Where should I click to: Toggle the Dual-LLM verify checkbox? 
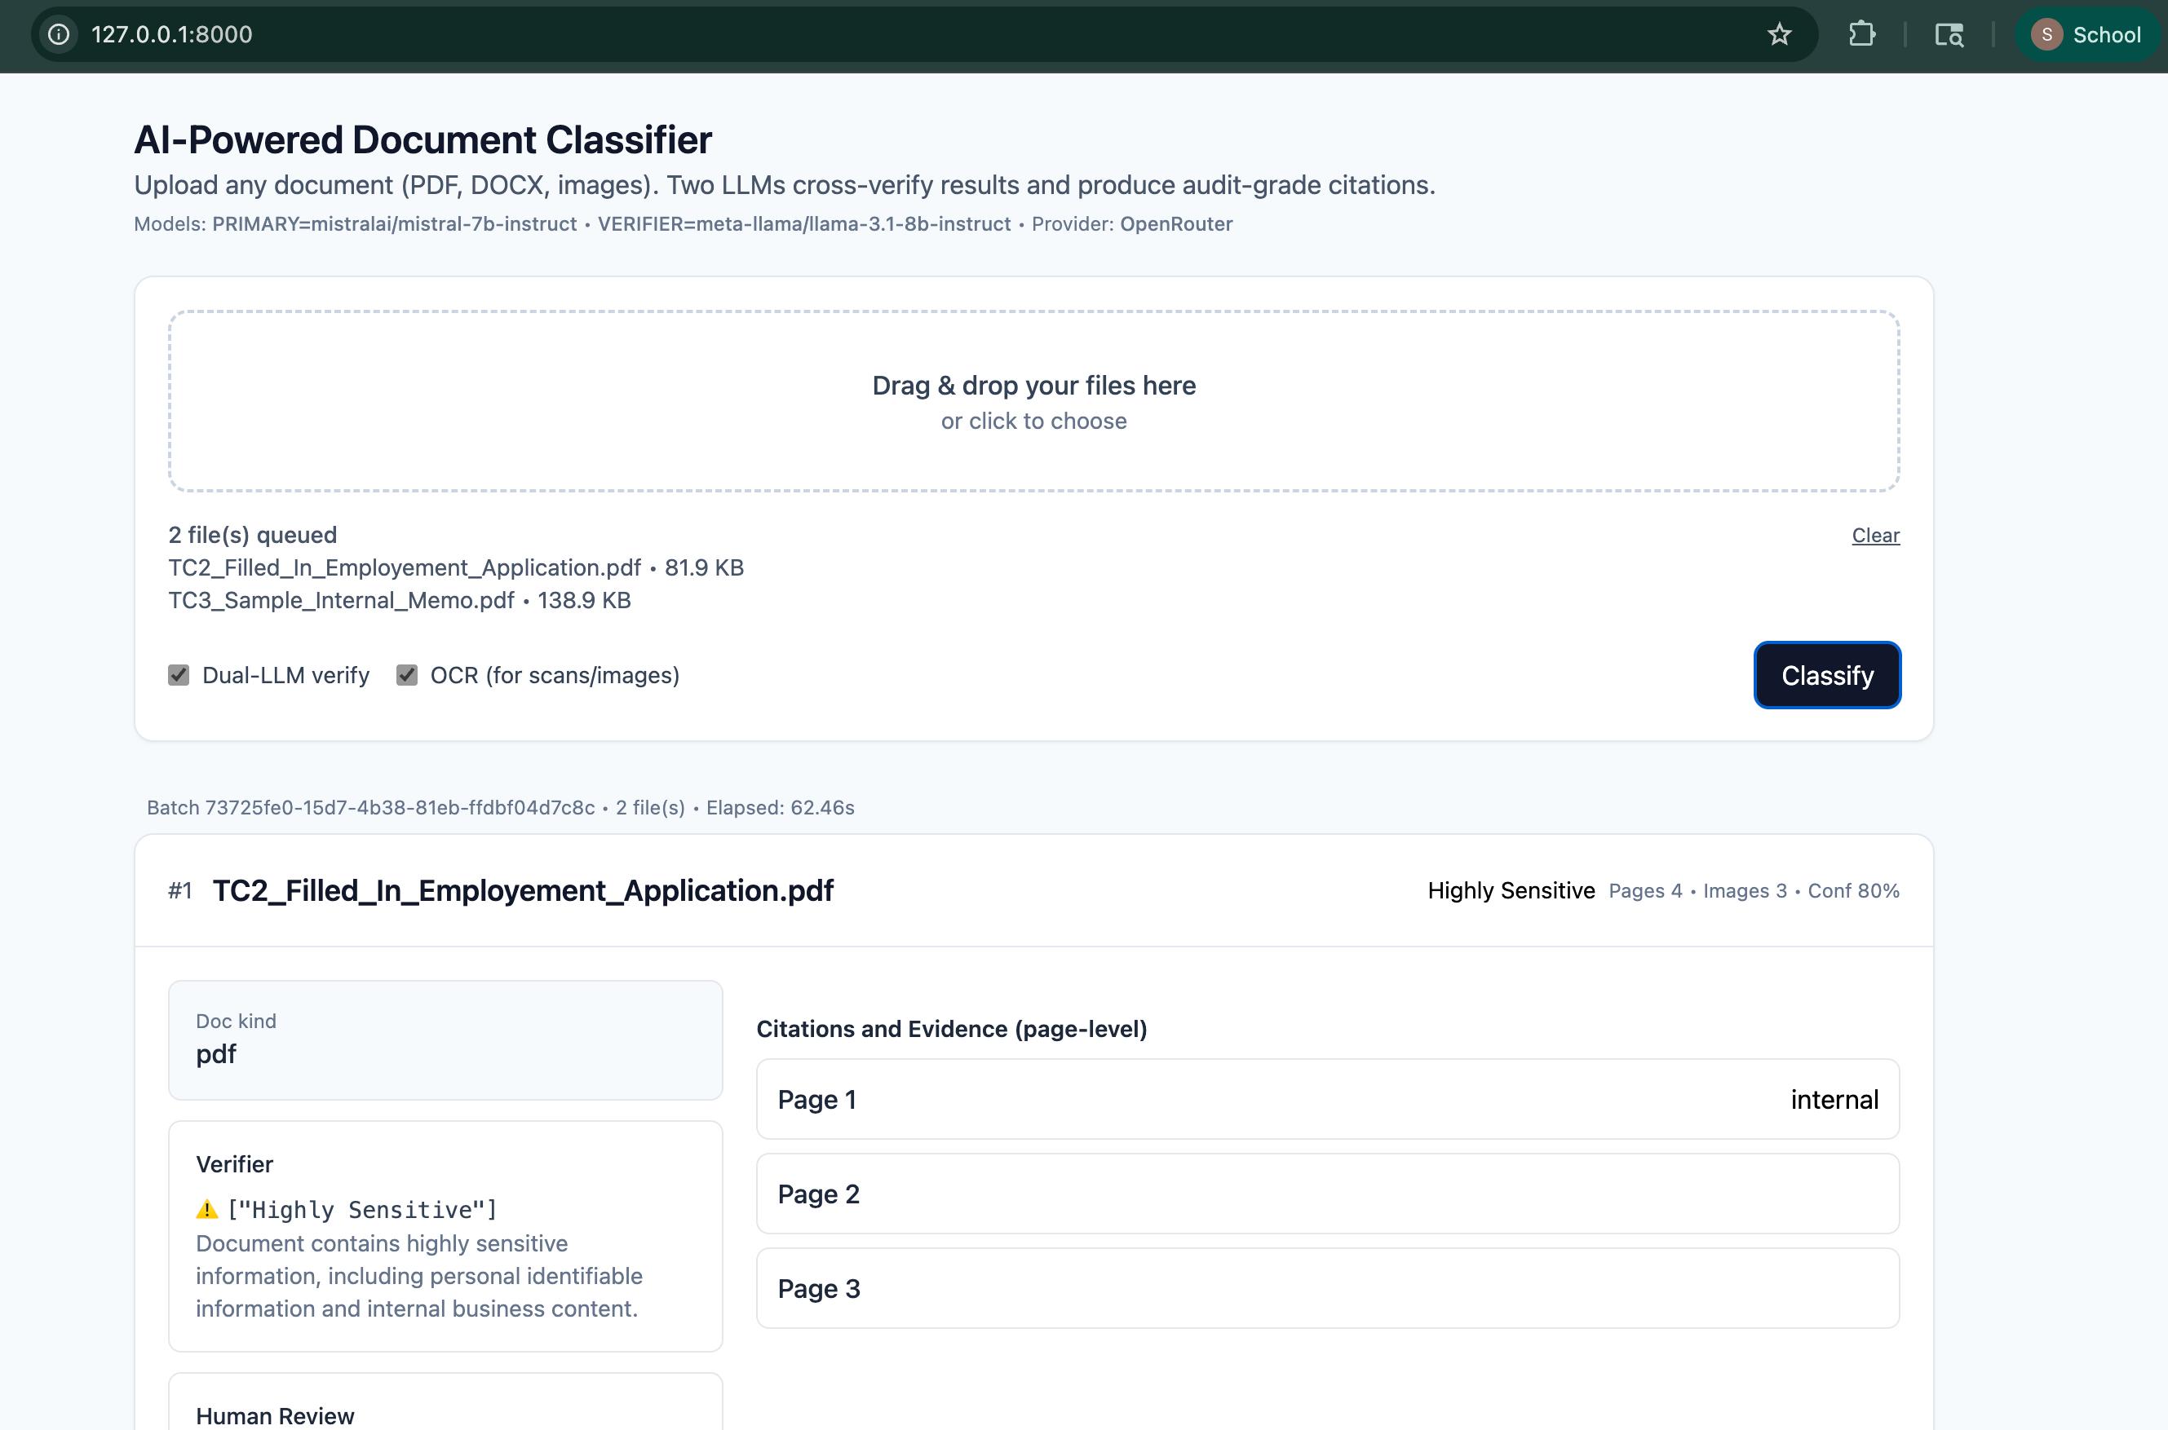click(179, 675)
